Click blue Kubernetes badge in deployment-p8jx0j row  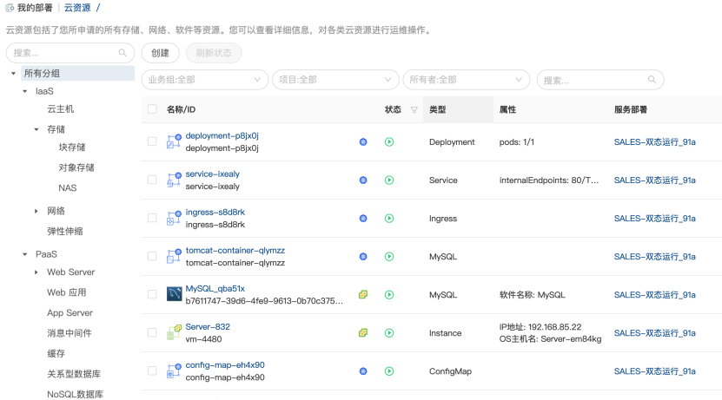point(363,142)
